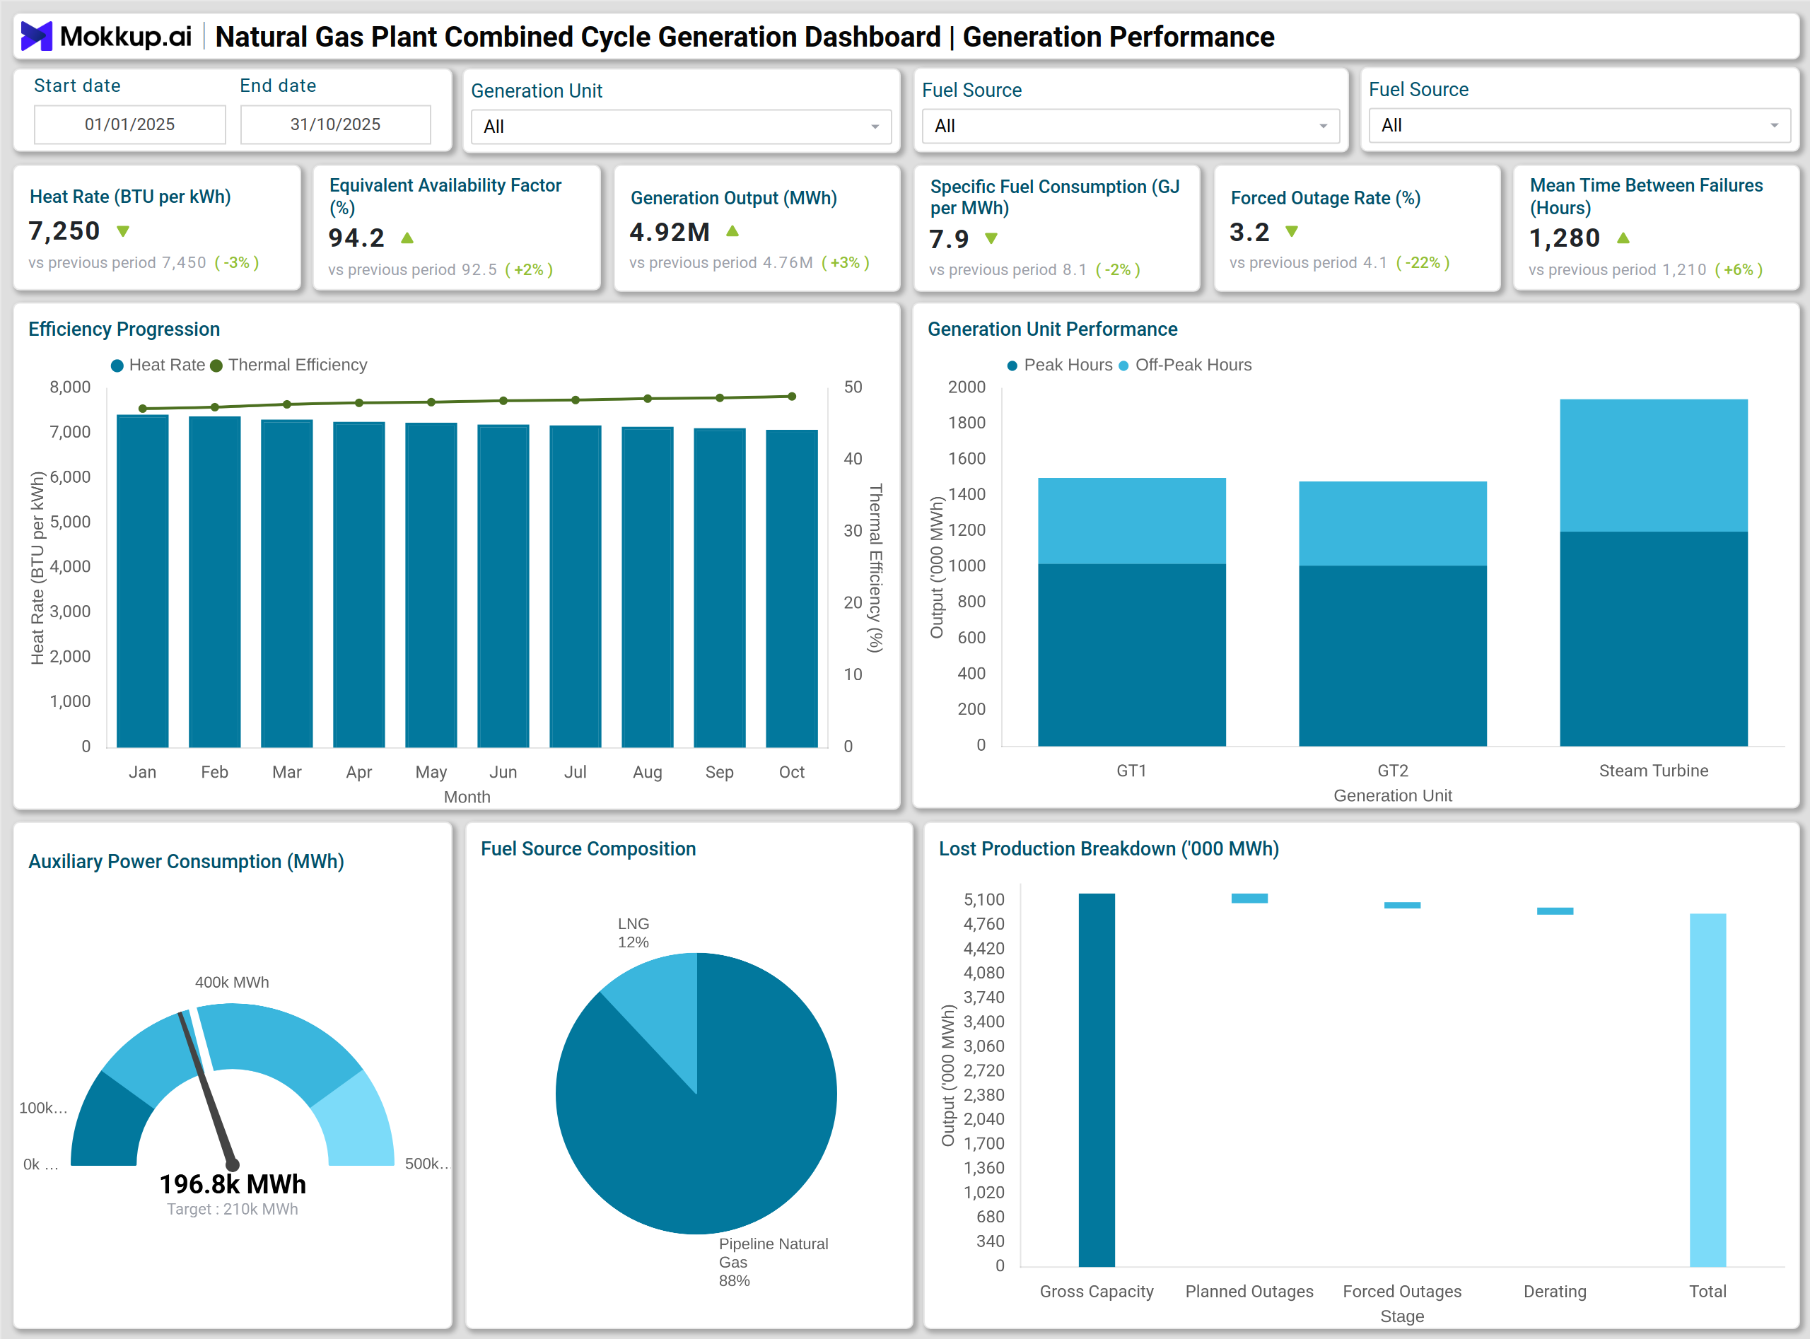This screenshot has height=1339, width=1810.
Task: Click the Forced Outage Rate value 3.2
Action: click(x=1249, y=232)
